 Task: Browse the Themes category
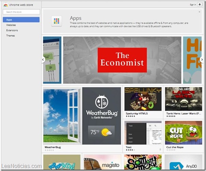(x=10, y=35)
